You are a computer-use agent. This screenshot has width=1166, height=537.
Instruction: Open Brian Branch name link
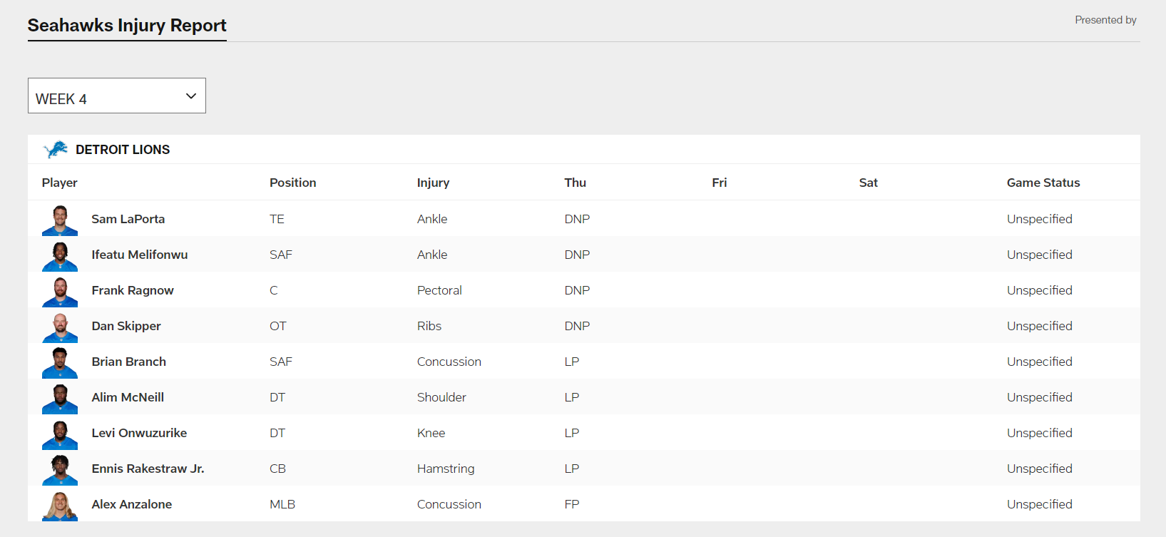click(128, 362)
